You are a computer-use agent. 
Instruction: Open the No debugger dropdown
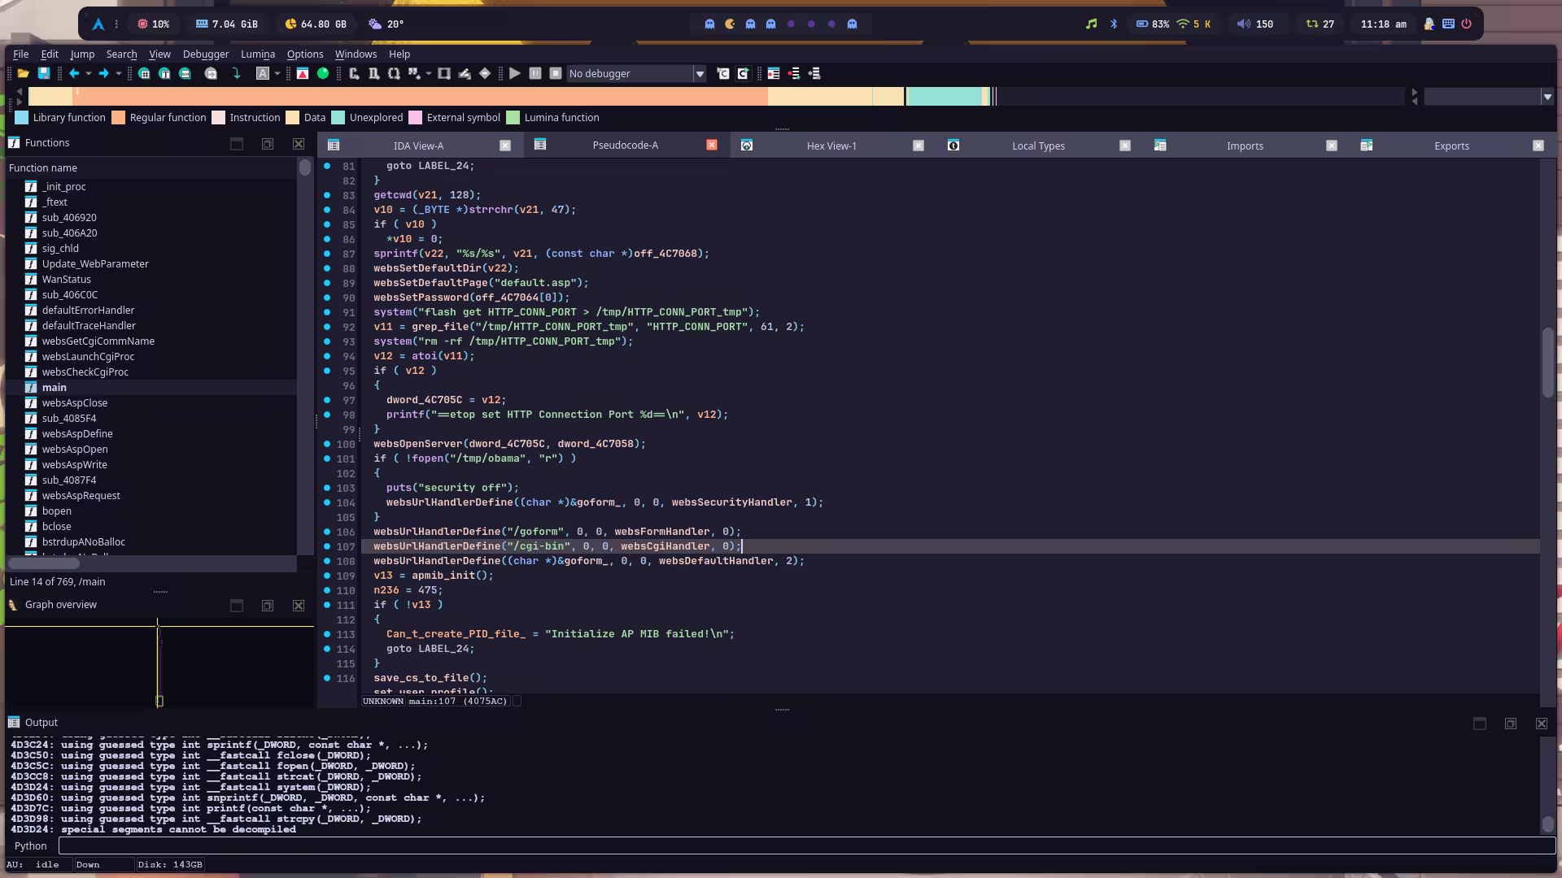pos(699,74)
